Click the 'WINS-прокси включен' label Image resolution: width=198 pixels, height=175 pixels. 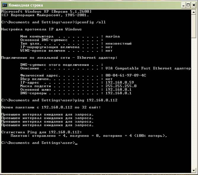point(43,51)
